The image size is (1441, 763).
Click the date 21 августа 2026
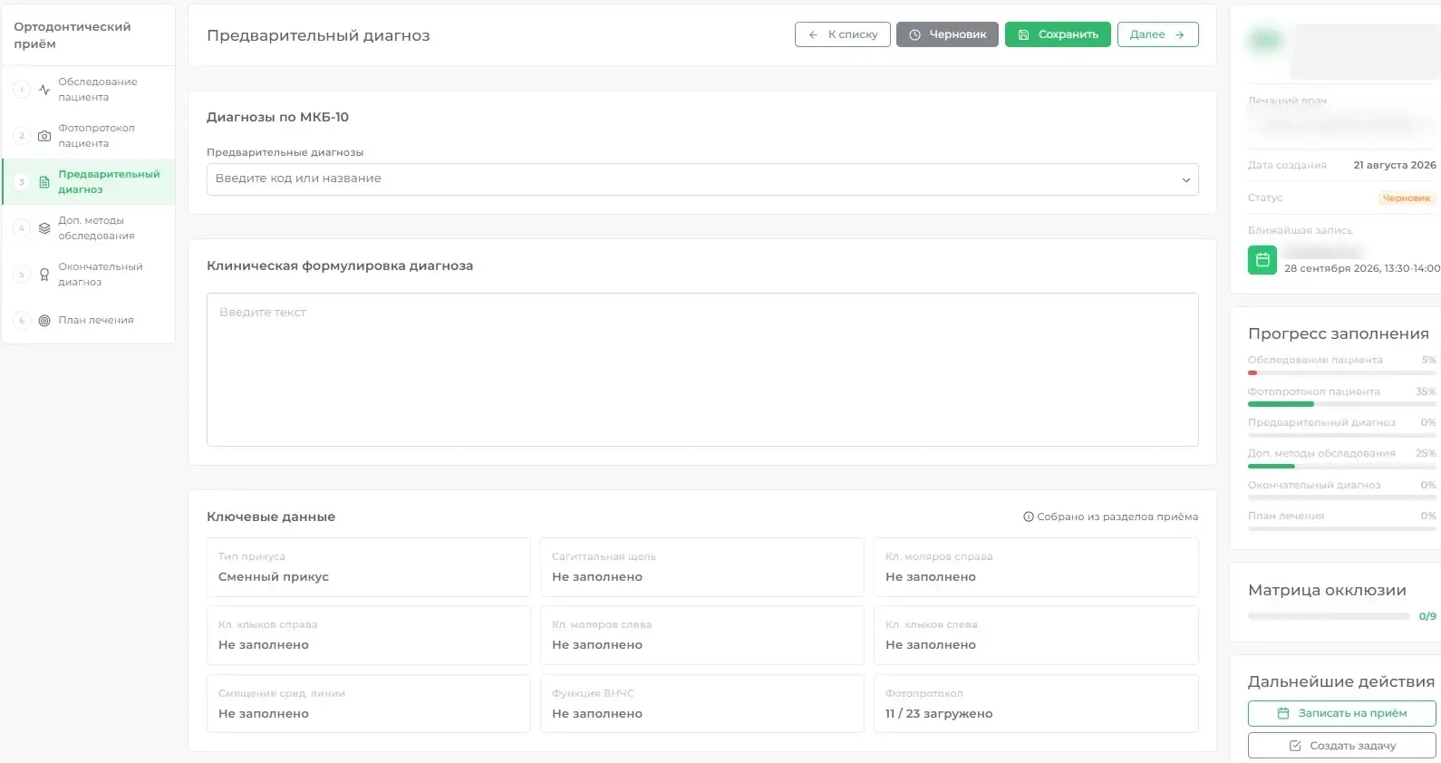[1395, 165]
